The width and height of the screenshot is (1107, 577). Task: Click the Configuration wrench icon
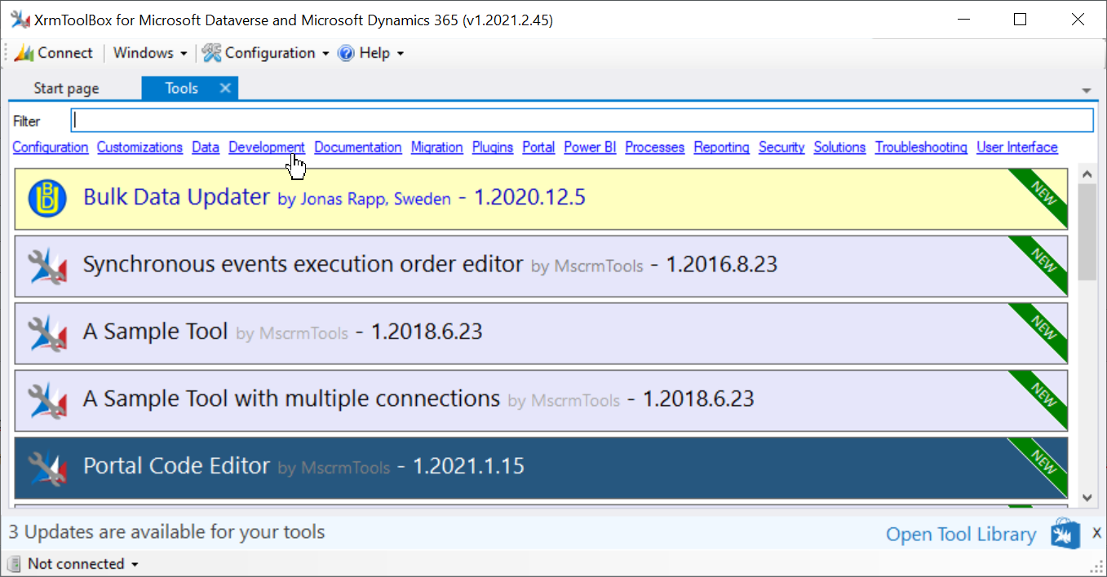pos(212,53)
